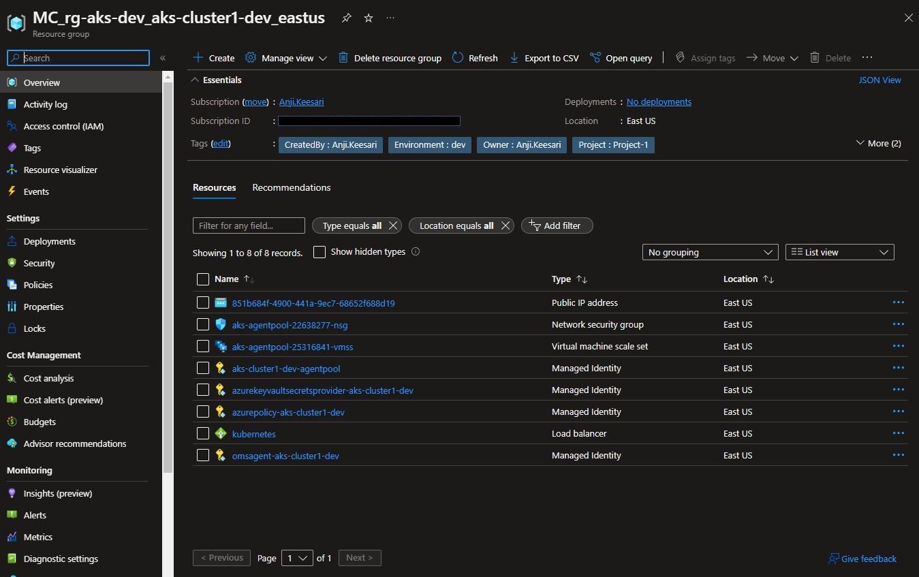
Task: Enable Show hidden types checkbox
Action: pos(320,252)
